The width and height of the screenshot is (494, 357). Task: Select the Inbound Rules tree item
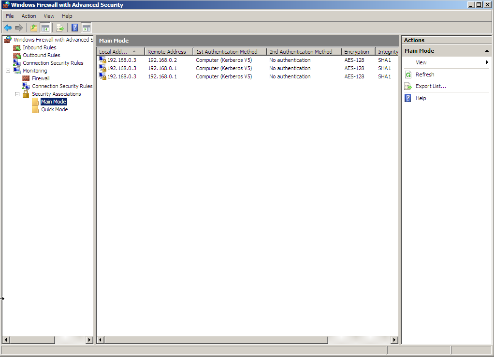pyautogui.click(x=39, y=47)
